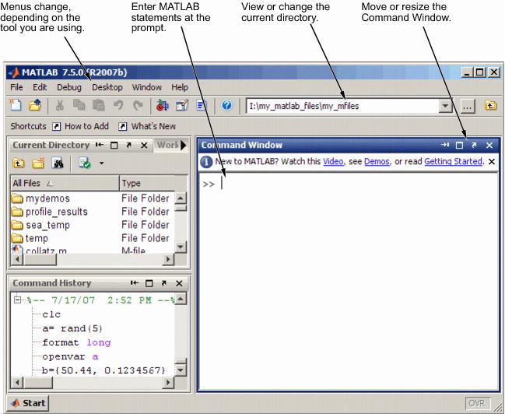Click file list horizontal scrollbar right arrow
Screen dimensions: 505x414
(168, 259)
